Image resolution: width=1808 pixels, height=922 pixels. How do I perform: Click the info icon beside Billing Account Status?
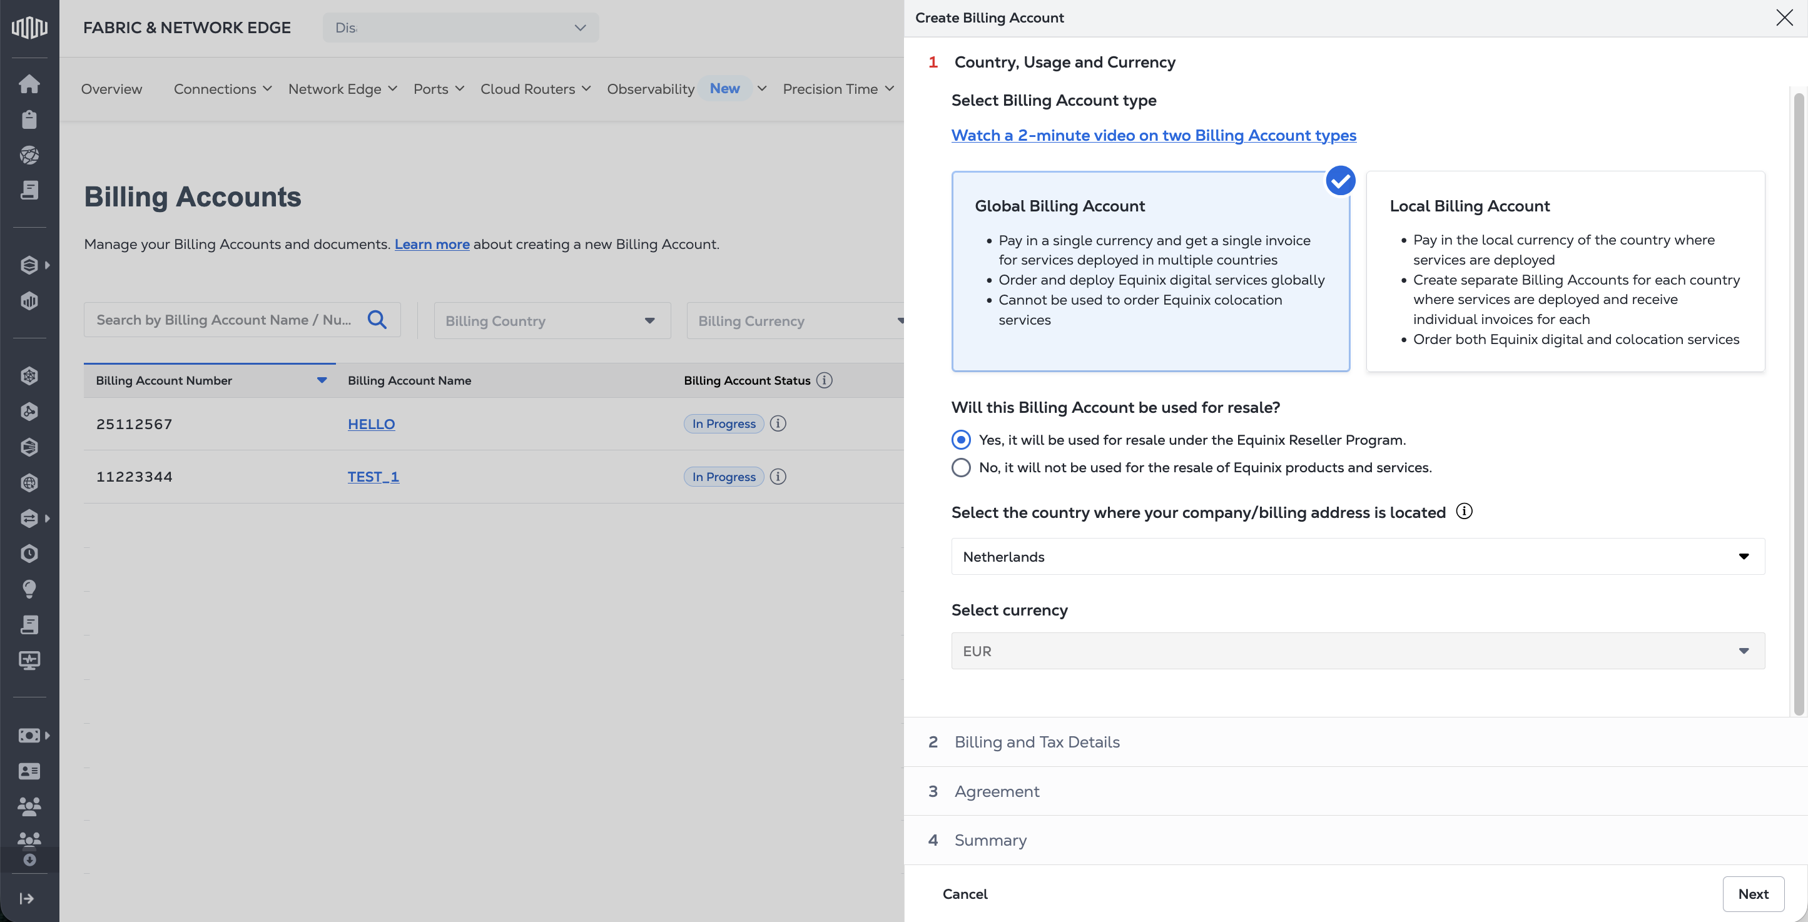[825, 380]
